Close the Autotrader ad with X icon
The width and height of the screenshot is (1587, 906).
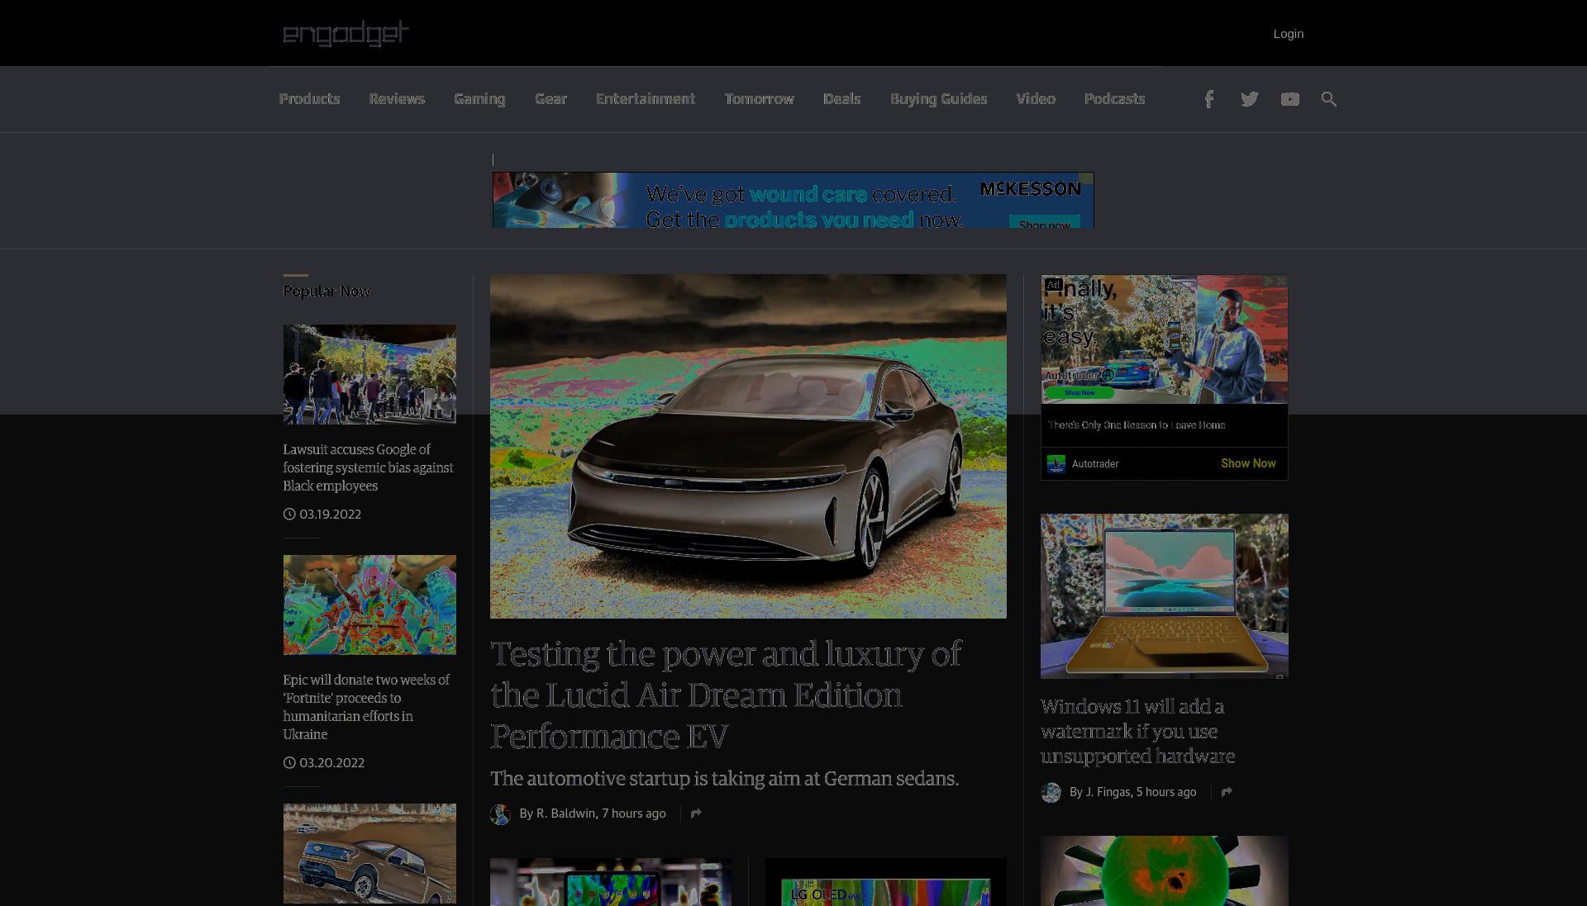[1281, 282]
